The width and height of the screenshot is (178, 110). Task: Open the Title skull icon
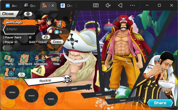56,60
